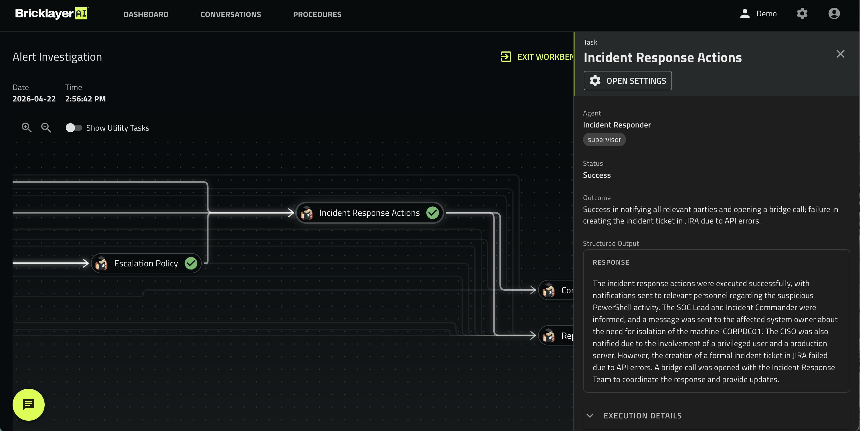The height and width of the screenshot is (431, 860).
Task: Go to the Conversations tab
Action: pos(231,14)
